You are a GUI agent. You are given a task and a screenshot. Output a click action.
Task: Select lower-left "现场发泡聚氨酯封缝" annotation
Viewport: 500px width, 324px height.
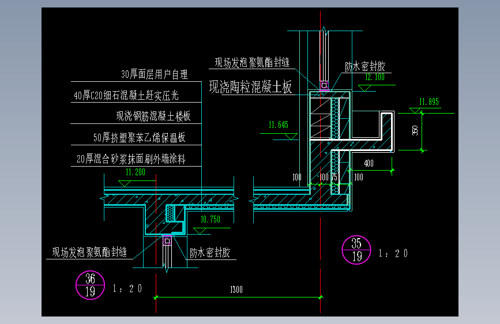point(89,253)
